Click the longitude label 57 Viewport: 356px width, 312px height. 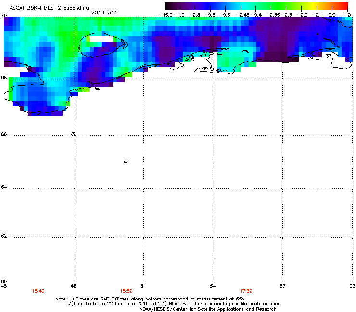point(282,286)
